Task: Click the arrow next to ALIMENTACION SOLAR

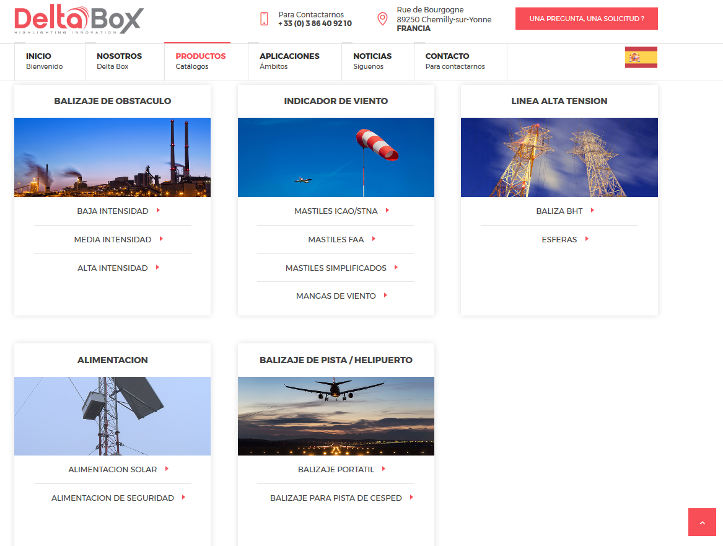Action: pos(166,469)
